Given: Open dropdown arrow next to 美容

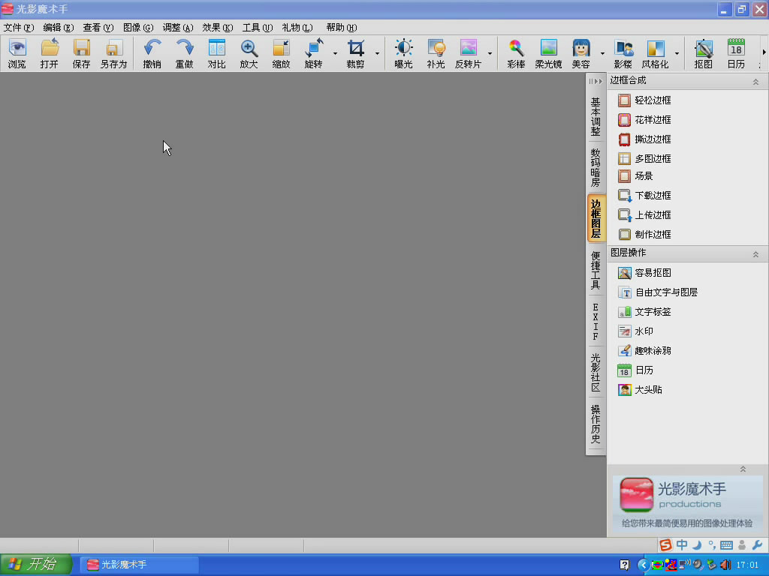Looking at the screenshot, I should 603,53.
